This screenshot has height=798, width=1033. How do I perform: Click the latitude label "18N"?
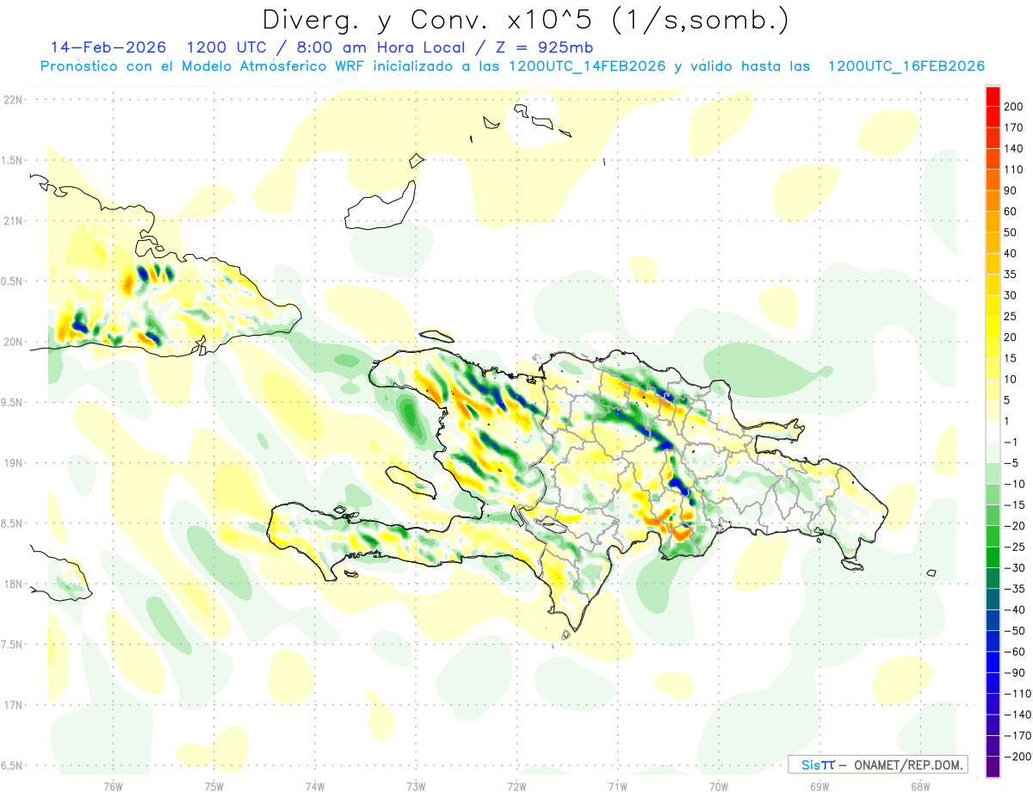[x=12, y=584]
